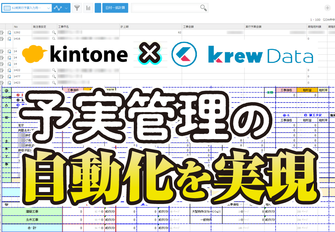The height and width of the screenshot is (232, 335).
Task: Duplicate record 1416 with copy icon
Action: 9,39
